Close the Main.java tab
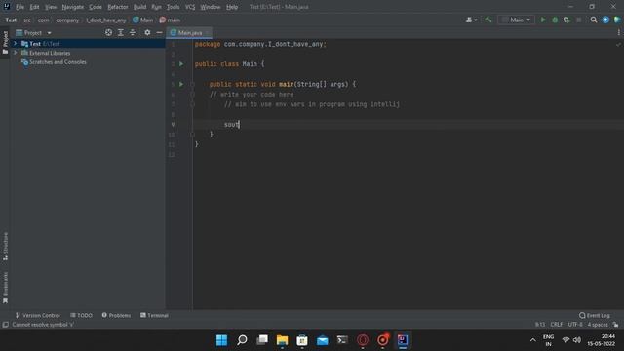This screenshot has height=351, width=624. (x=208, y=32)
